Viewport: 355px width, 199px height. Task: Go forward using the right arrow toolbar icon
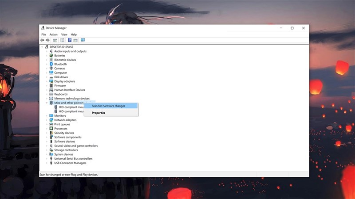click(47, 40)
